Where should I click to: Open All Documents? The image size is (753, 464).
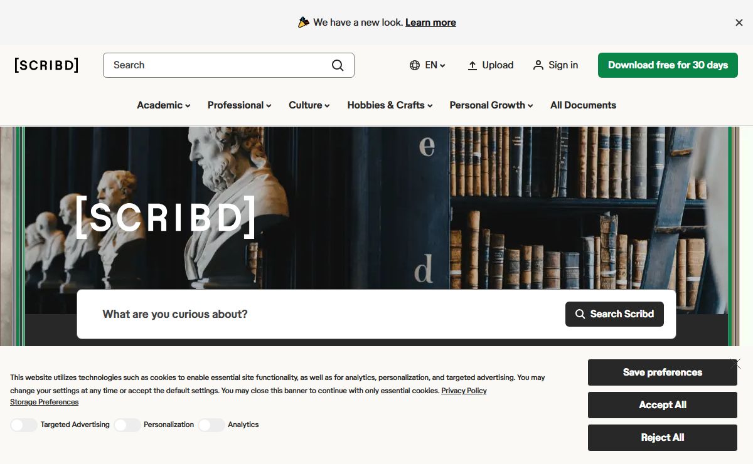tap(583, 105)
